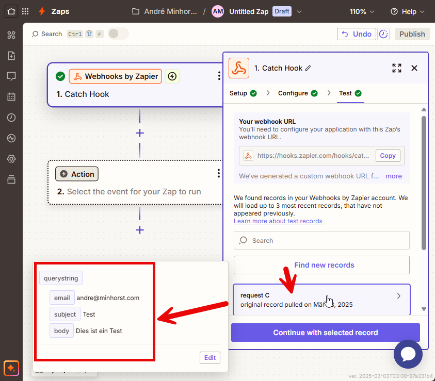
Task: Open the apps grid launcher icon
Action: point(25,11)
